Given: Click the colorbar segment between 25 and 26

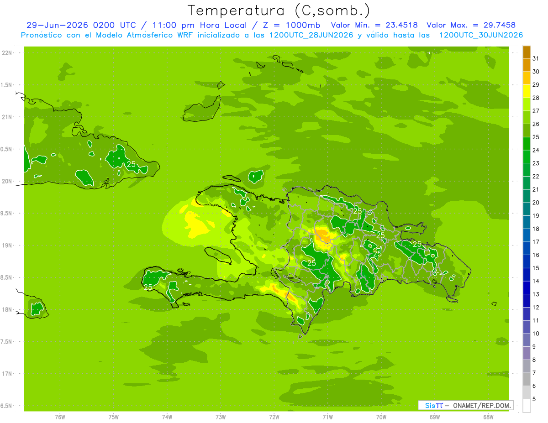Looking at the screenshot, I should [x=527, y=131].
